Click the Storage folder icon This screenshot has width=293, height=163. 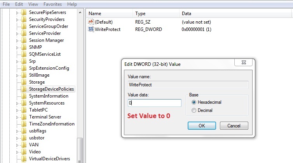click(x=24, y=82)
